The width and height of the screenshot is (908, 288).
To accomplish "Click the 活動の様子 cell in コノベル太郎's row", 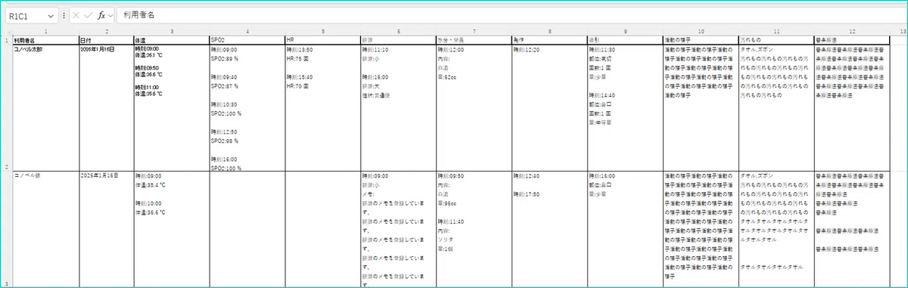I will (701, 108).
